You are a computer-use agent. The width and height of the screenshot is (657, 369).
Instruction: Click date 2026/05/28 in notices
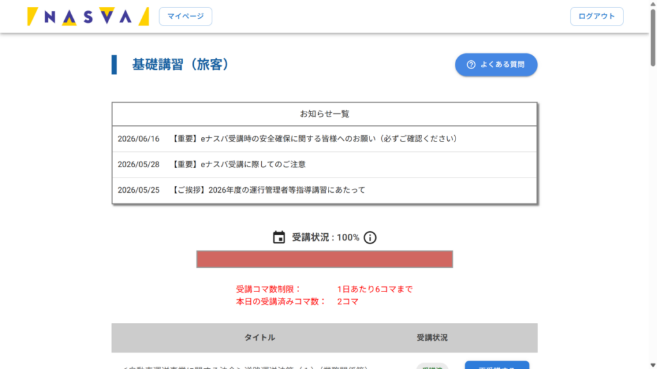click(139, 165)
